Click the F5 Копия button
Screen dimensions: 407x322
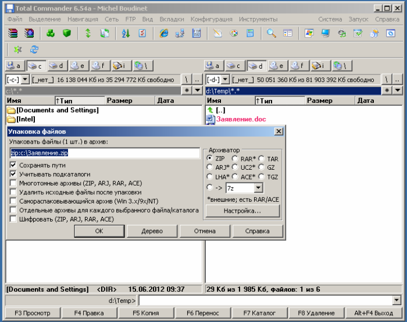click(x=146, y=313)
